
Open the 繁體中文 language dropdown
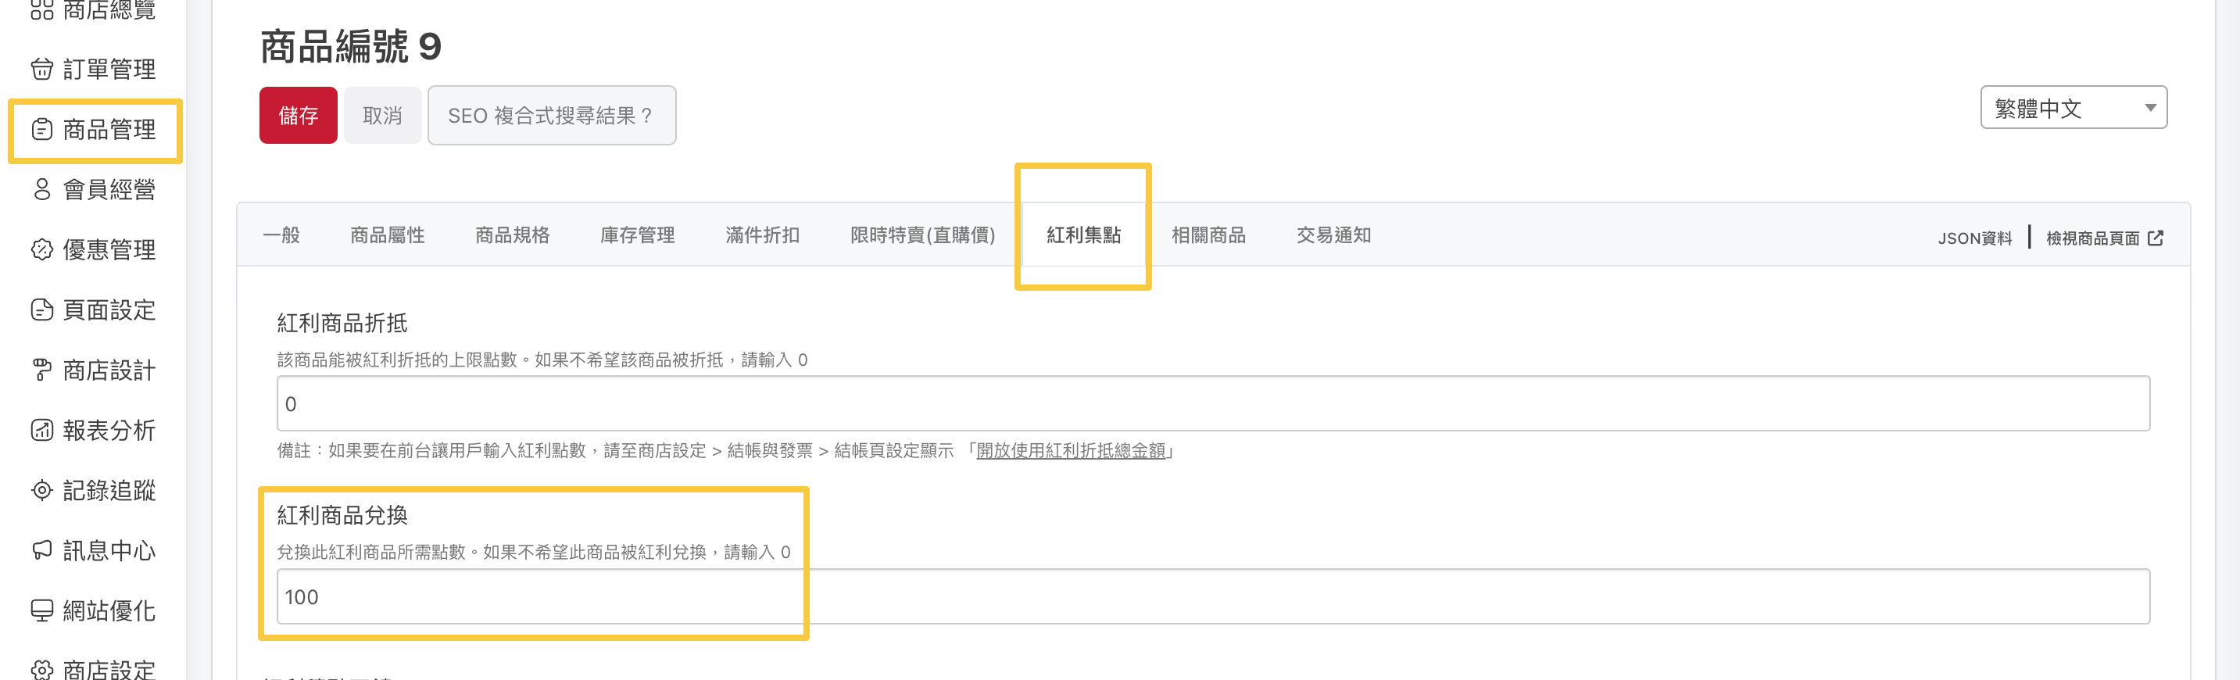point(2072,108)
